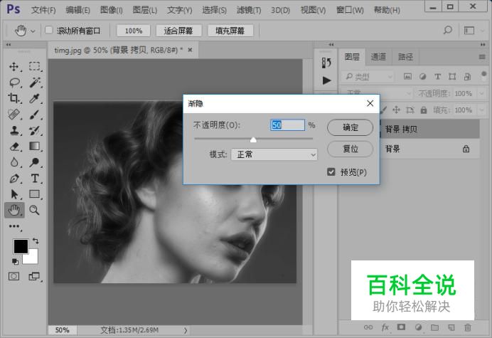Create a new layer icon
This screenshot has width=492, height=338.
click(451, 327)
